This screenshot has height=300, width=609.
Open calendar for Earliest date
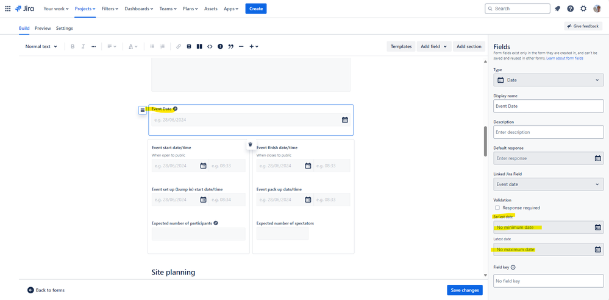[x=598, y=227]
